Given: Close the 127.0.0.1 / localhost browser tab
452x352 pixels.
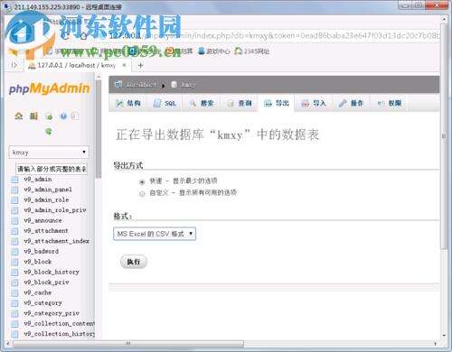Looking at the screenshot, I should coord(124,65).
